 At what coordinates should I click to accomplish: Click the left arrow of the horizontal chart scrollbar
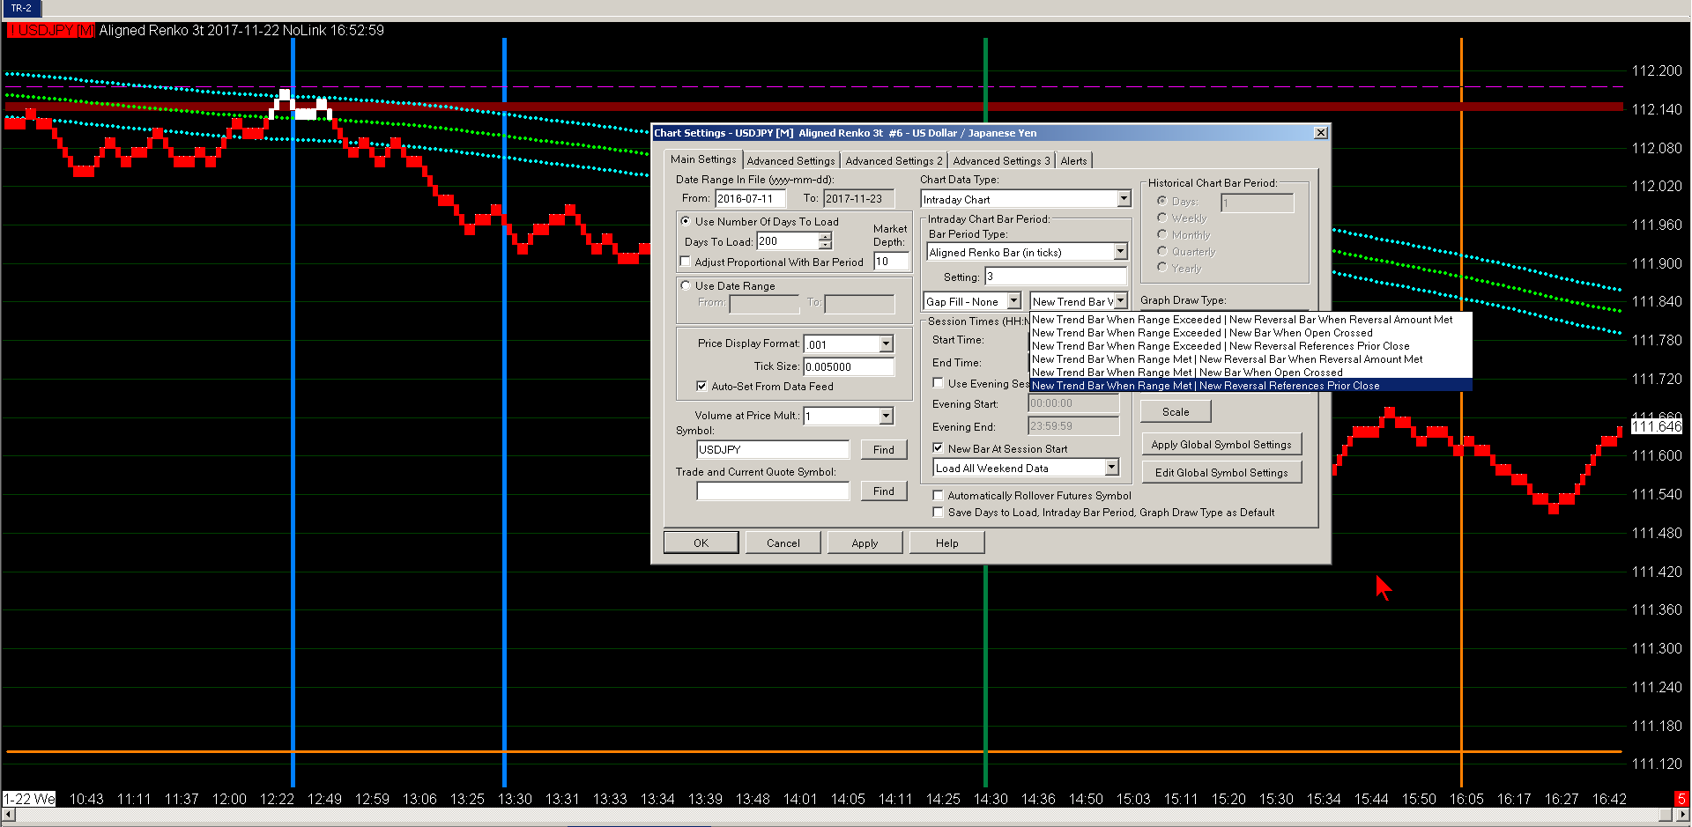[9, 815]
